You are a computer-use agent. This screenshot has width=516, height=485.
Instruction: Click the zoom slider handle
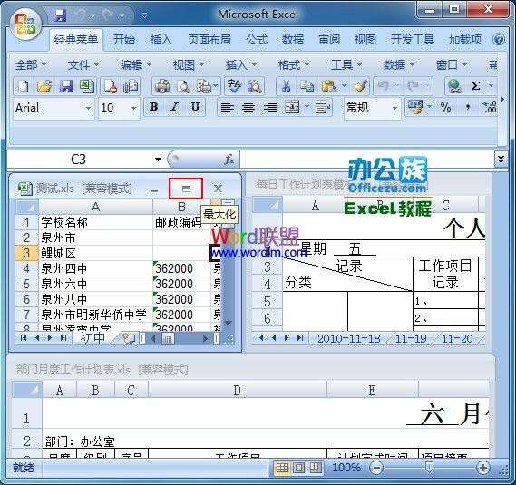(x=429, y=467)
